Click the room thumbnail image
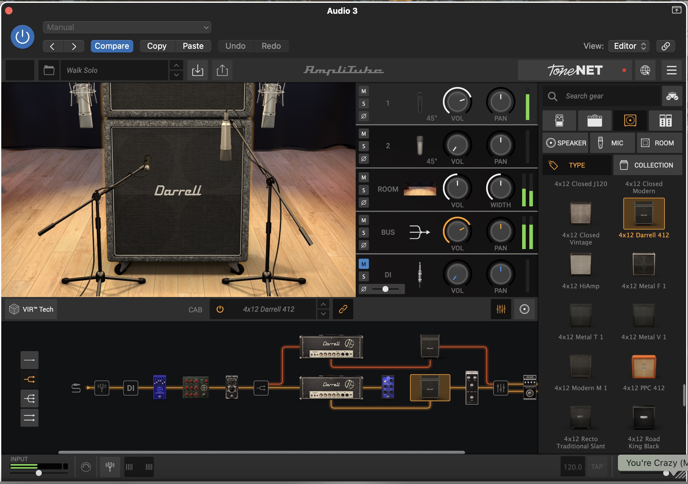This screenshot has width=688, height=484. tap(420, 189)
